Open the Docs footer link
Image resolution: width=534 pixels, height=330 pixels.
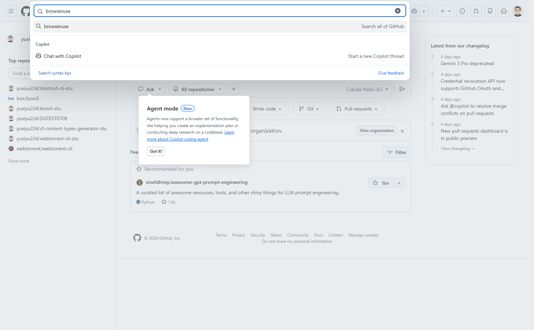point(319,235)
